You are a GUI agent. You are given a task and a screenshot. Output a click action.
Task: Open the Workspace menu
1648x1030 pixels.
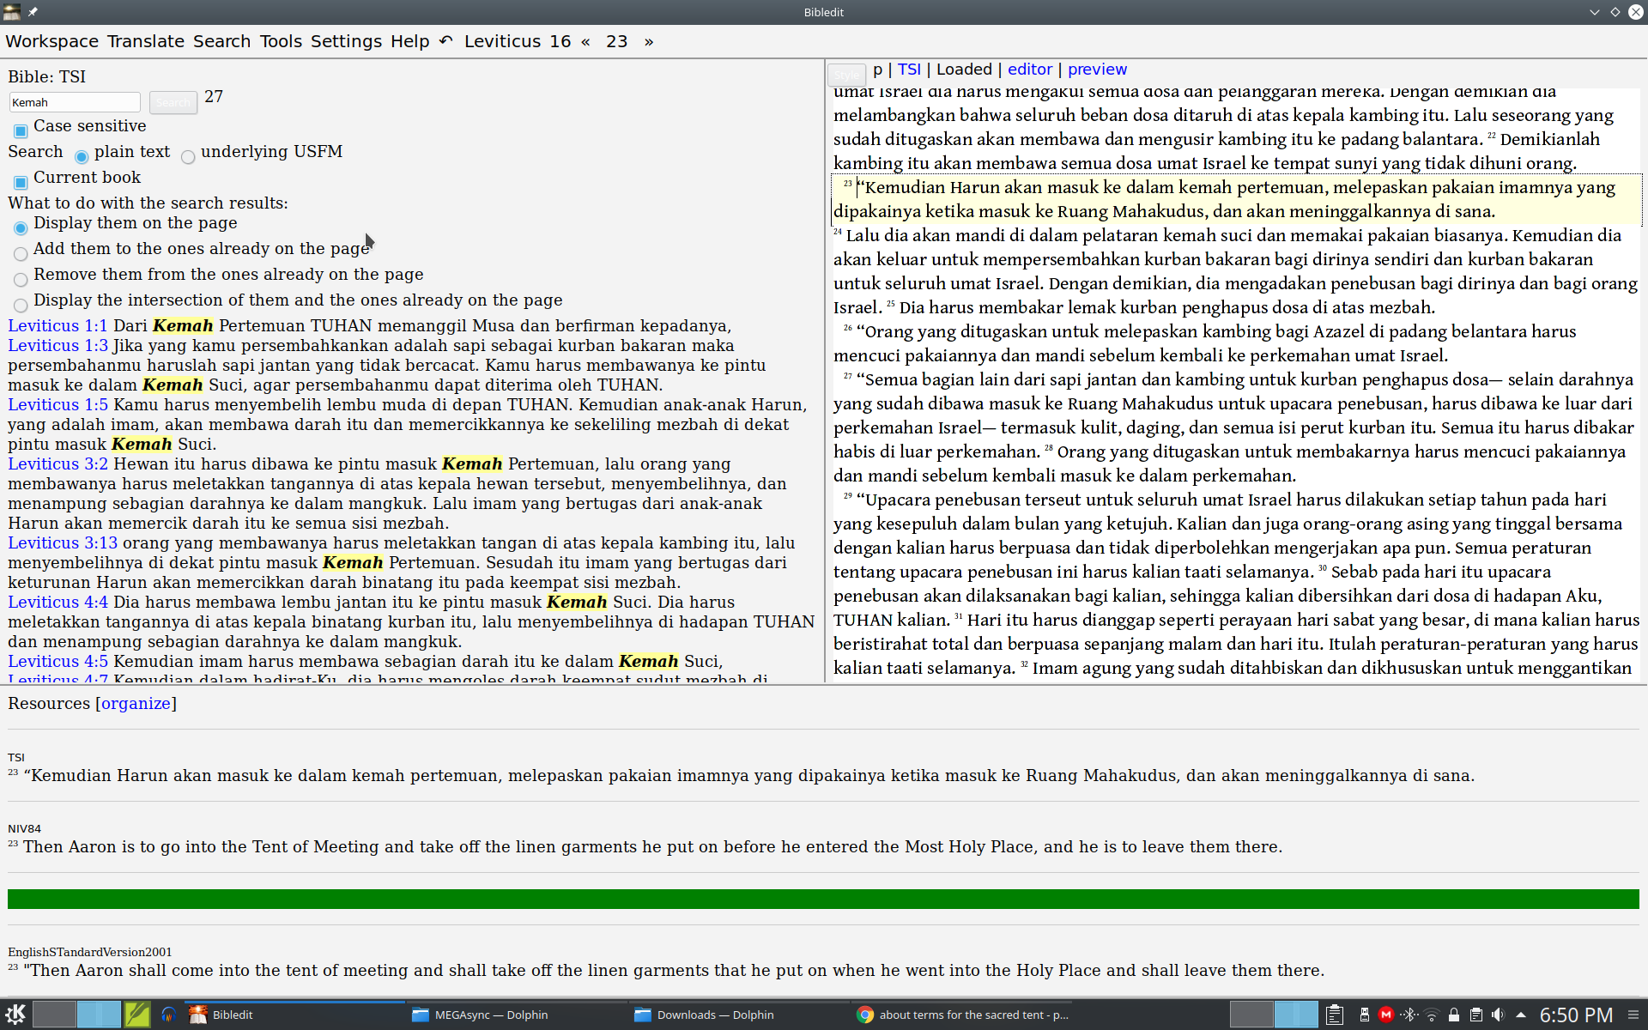click(x=51, y=41)
